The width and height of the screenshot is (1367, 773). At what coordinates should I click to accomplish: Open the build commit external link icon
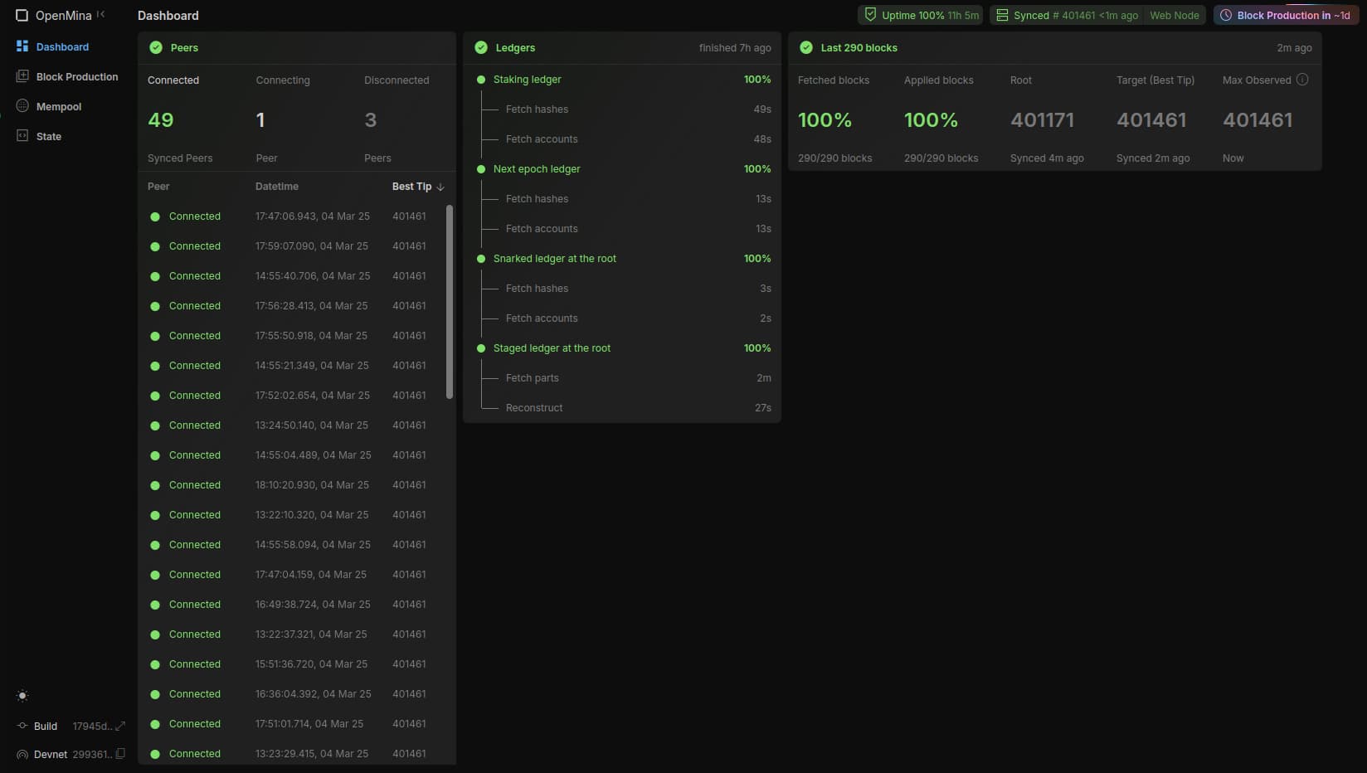120,726
